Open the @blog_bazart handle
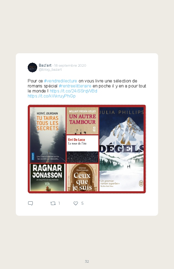The width and height of the screenshot is (174, 269). pyautogui.click(x=50, y=69)
